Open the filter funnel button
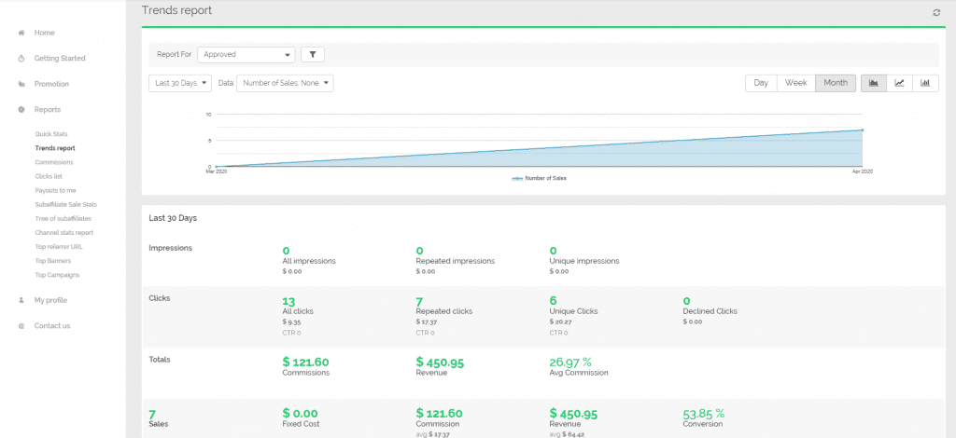 [x=313, y=55]
